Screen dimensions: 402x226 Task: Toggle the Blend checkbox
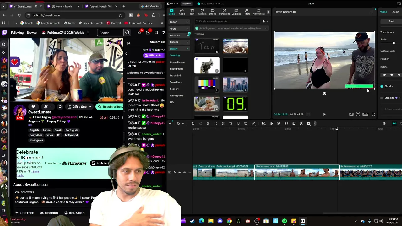[x=382, y=86]
